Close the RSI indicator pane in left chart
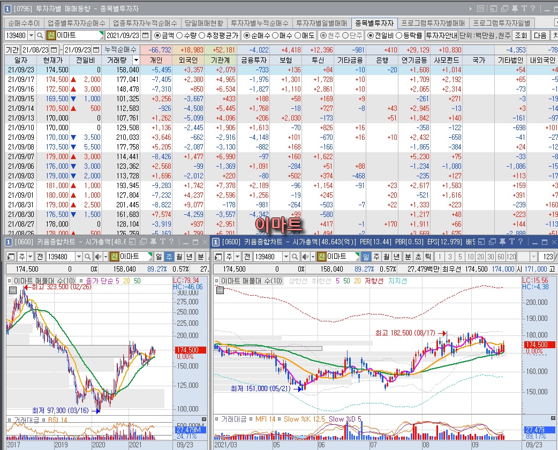The height and width of the screenshot is (450, 558). point(204,419)
